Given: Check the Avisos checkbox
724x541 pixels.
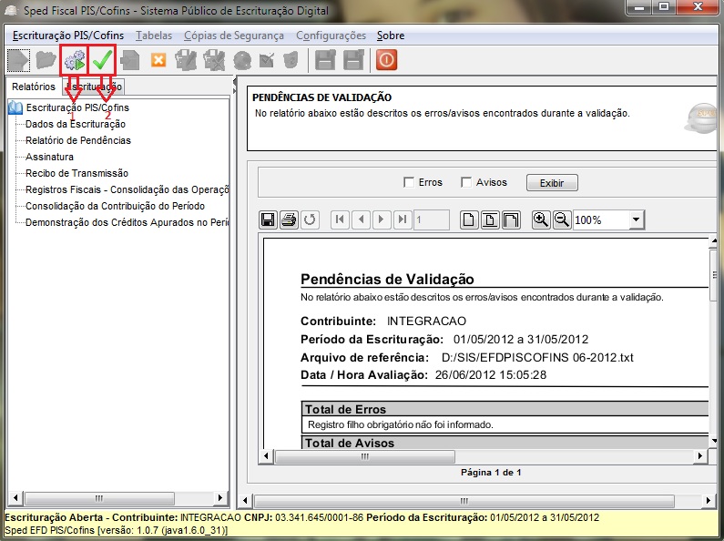Looking at the screenshot, I should coord(466,182).
